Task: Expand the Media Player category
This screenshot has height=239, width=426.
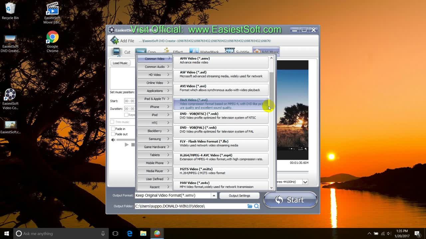Action: point(155,171)
